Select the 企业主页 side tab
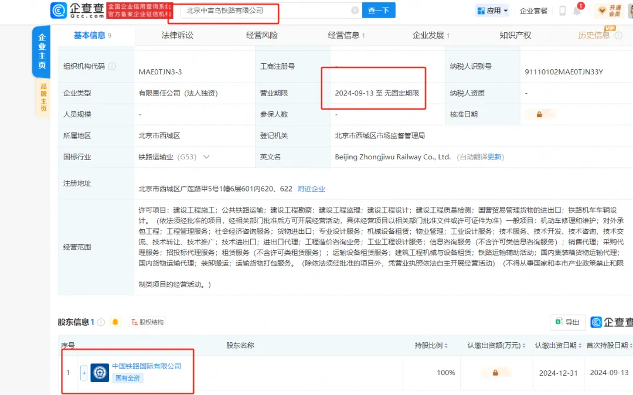Image resolution: width=633 pixels, height=395 pixels. tap(42, 51)
